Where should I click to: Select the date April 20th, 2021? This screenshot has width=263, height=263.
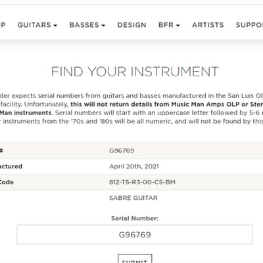tap(134, 166)
